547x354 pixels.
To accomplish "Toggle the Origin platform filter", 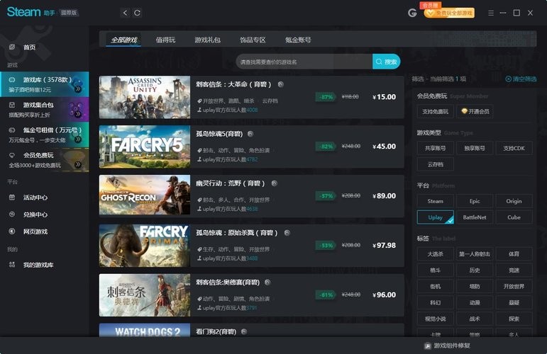I will (514, 201).
